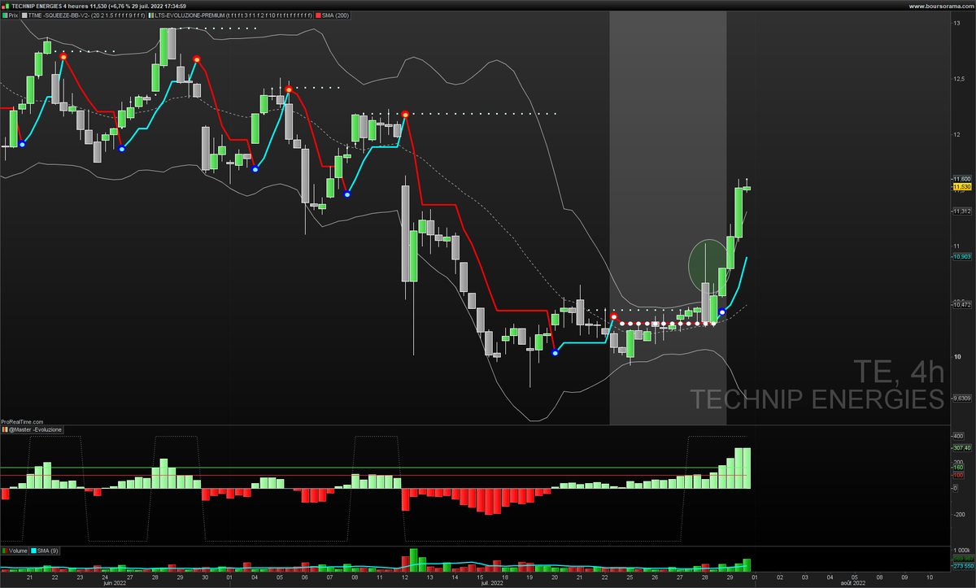Open the LTS-EVOLUZIONE-PREMIUM indicator label
Viewport: 976px width, 588px height.
(x=232, y=15)
